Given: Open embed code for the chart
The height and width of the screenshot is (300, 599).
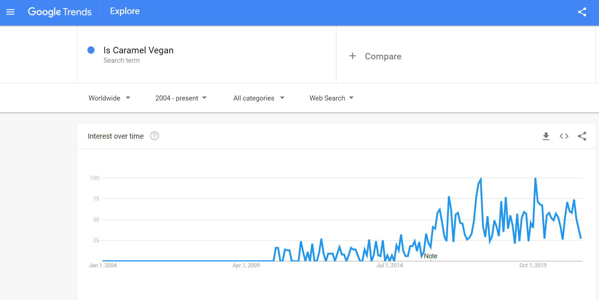Looking at the screenshot, I should (x=564, y=136).
